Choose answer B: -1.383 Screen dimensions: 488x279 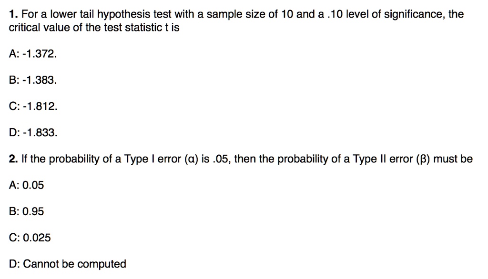[x=33, y=80]
